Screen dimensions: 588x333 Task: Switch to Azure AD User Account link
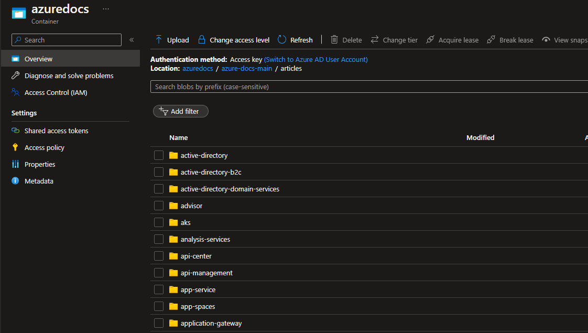pyautogui.click(x=316, y=59)
